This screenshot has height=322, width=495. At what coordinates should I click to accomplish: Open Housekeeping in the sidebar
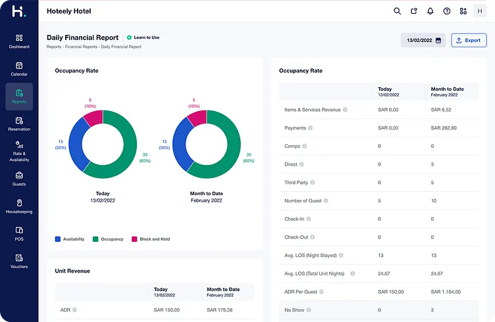tap(19, 206)
